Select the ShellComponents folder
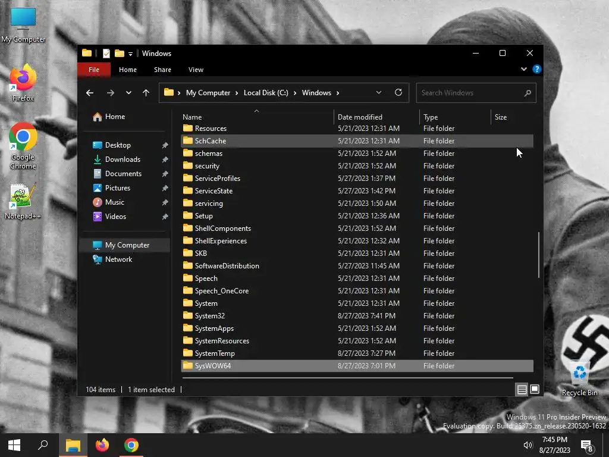 357,228
